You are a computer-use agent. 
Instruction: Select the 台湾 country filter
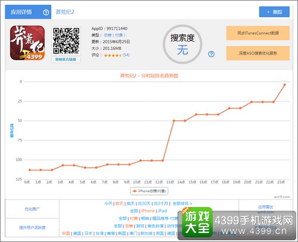pyautogui.click(x=100, y=233)
